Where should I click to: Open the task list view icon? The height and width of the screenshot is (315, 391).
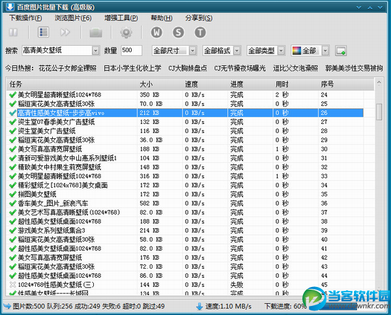point(43,32)
